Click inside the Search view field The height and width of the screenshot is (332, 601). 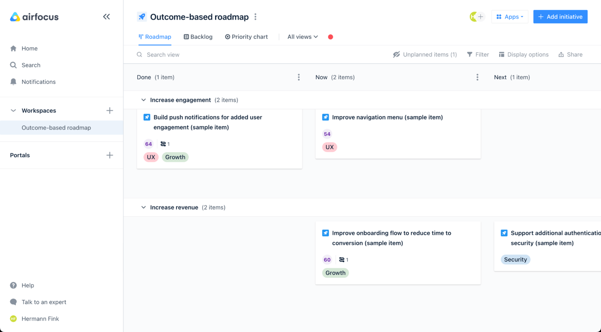pyautogui.click(x=171, y=54)
